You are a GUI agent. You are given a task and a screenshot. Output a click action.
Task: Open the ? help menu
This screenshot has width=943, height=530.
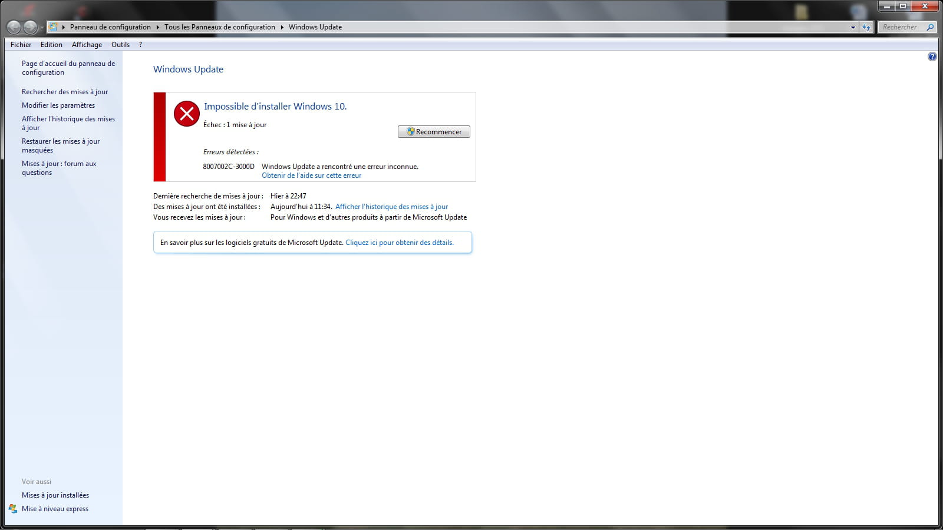pyautogui.click(x=140, y=45)
